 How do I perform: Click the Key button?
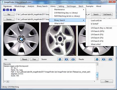[x=9, y=14]
